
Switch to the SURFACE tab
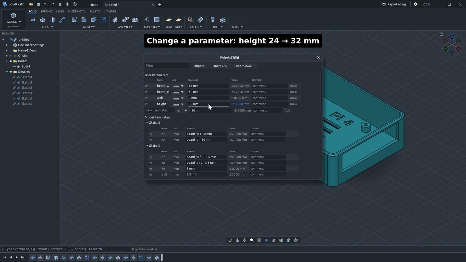46,11
